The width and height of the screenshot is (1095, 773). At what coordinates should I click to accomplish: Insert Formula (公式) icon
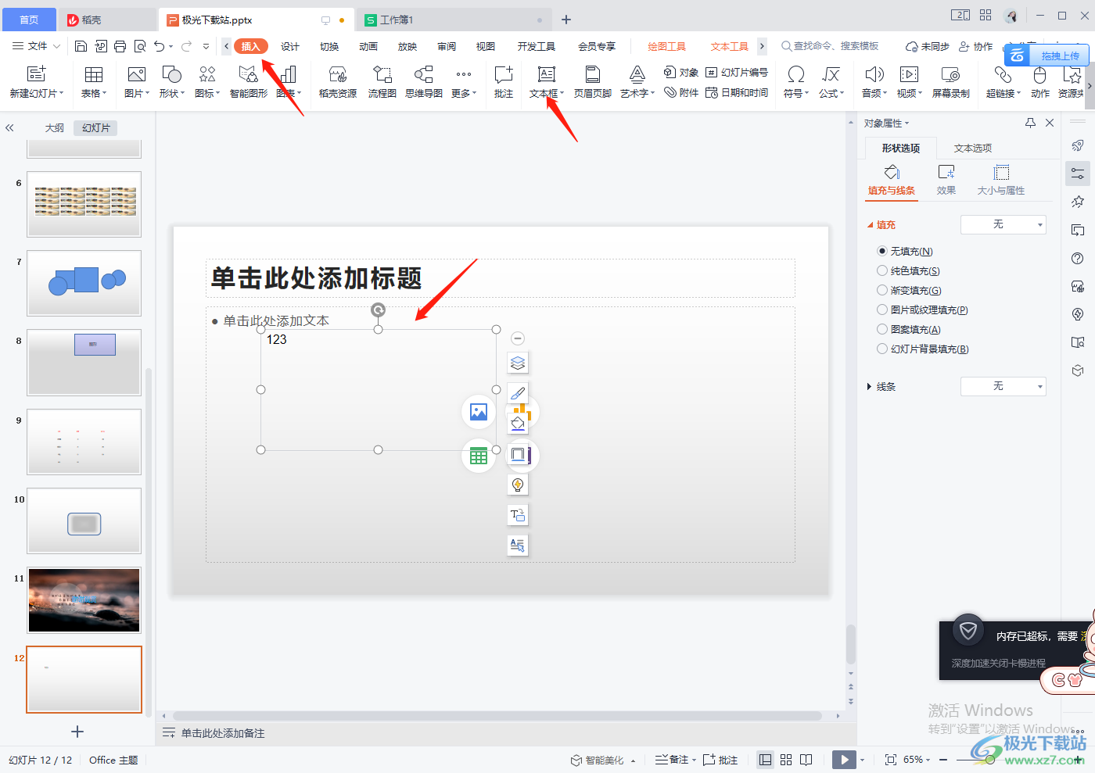[x=831, y=74]
